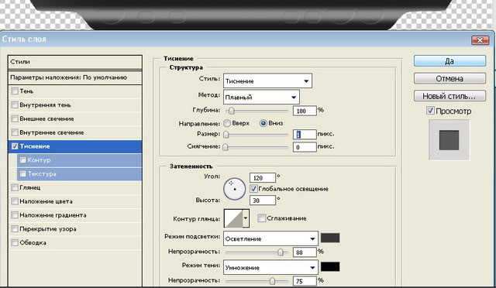496x288 pixels.
Task: Tick the Перекрытие узора checkbox
Action: [x=15, y=229]
